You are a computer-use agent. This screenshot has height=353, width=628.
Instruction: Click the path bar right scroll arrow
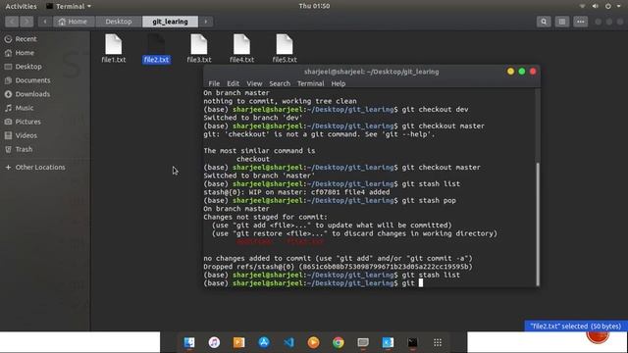click(206, 22)
